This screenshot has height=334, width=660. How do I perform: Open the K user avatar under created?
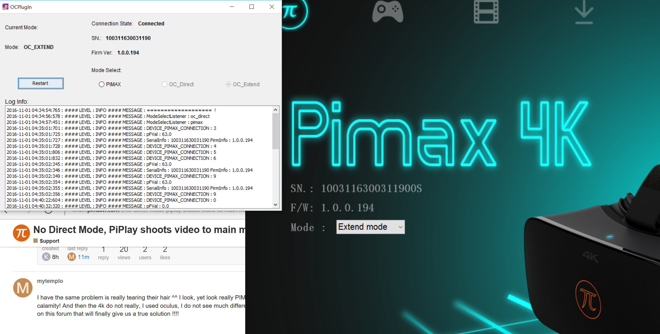coord(46,257)
